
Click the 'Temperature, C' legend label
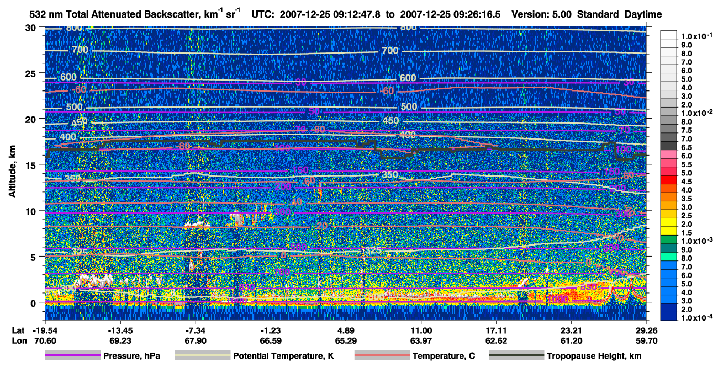point(444,356)
